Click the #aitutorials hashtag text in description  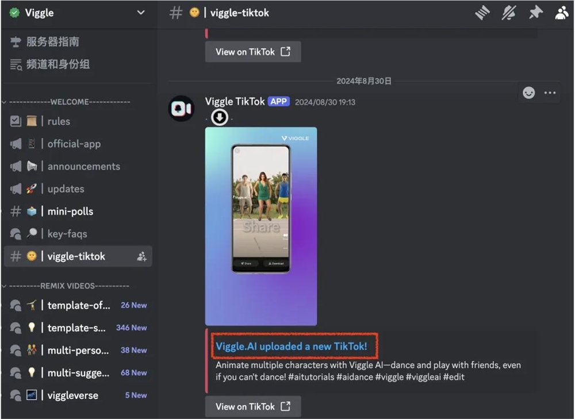click(311, 377)
